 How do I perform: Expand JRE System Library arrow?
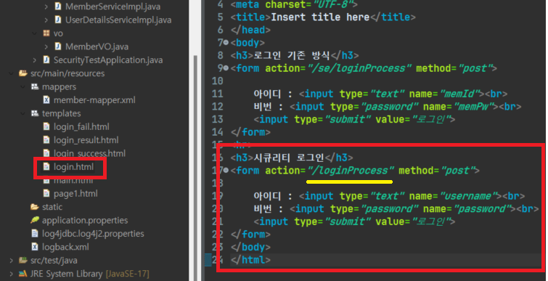coord(11,274)
